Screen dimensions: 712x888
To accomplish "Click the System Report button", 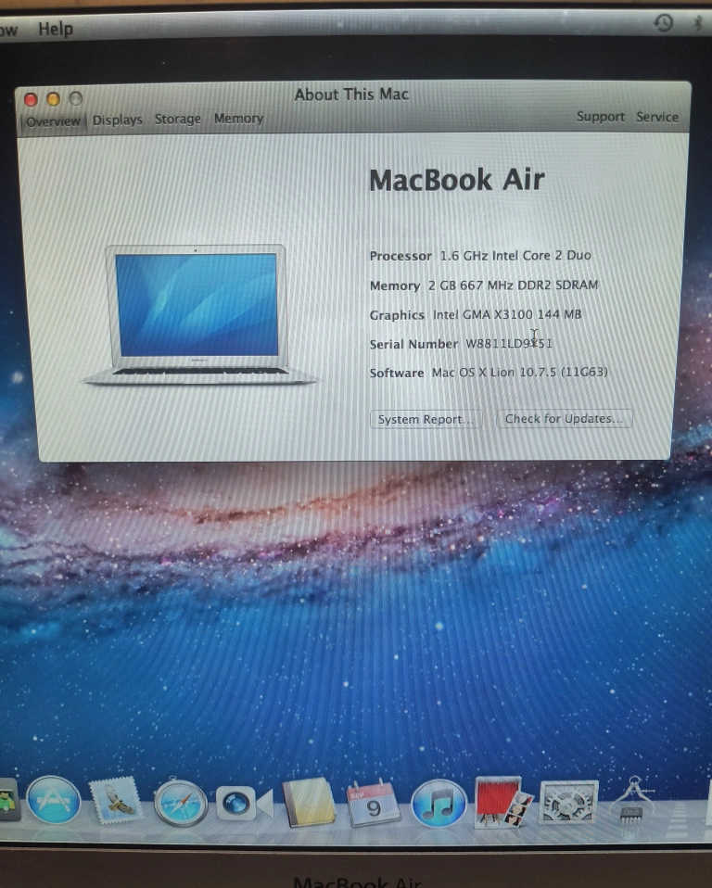I will tap(426, 419).
